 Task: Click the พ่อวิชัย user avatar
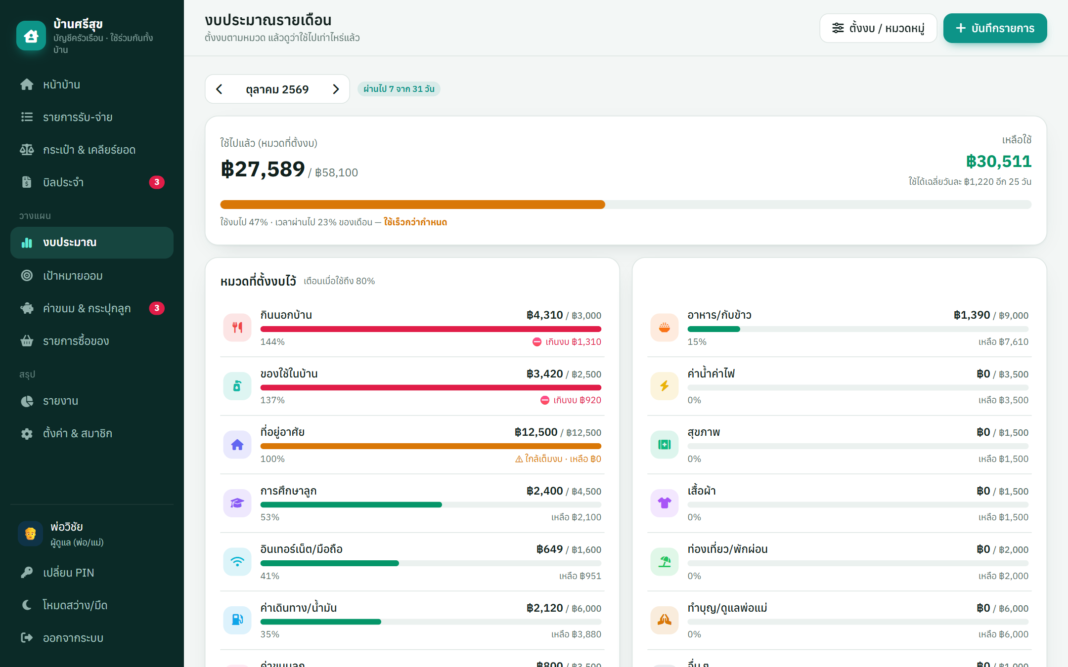30,534
